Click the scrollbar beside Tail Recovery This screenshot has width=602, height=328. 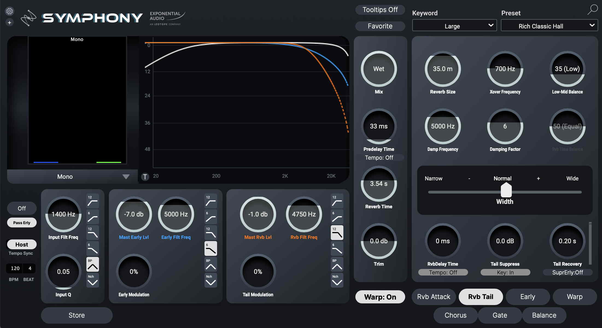[x=590, y=243]
